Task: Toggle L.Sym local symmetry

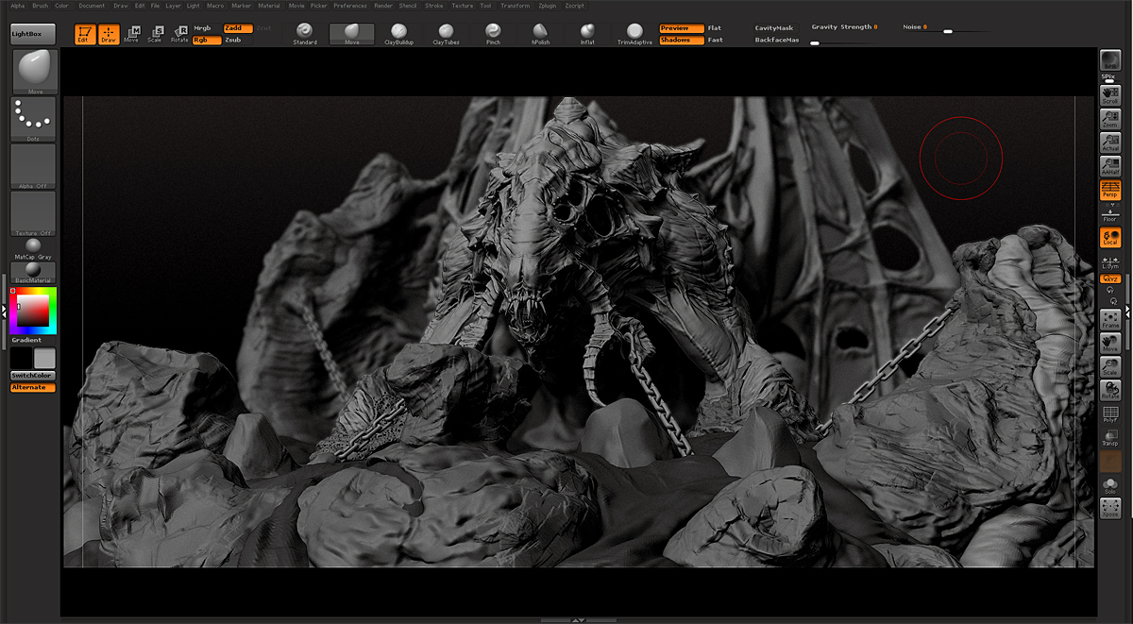Action: pos(1110,261)
